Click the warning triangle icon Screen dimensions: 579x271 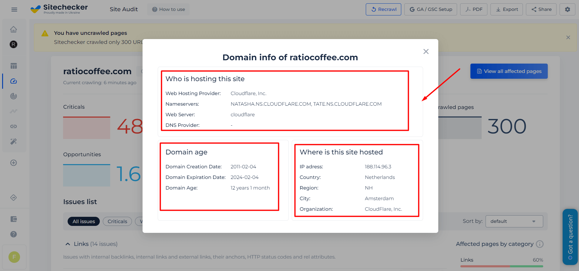pyautogui.click(x=45, y=33)
